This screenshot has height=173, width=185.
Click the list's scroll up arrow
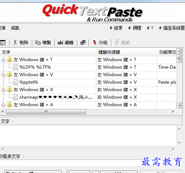[179, 51]
